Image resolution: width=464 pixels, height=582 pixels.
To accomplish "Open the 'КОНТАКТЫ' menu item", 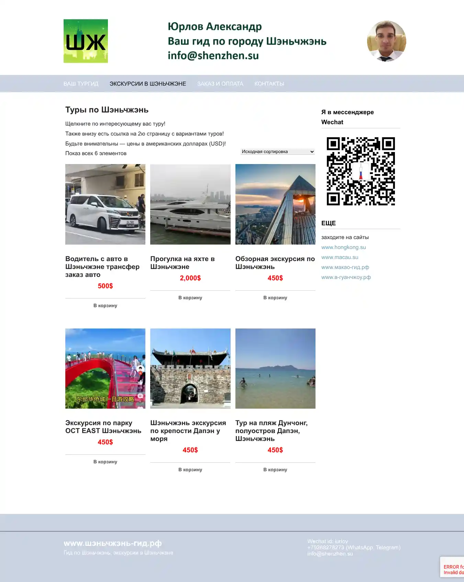I will pos(269,84).
